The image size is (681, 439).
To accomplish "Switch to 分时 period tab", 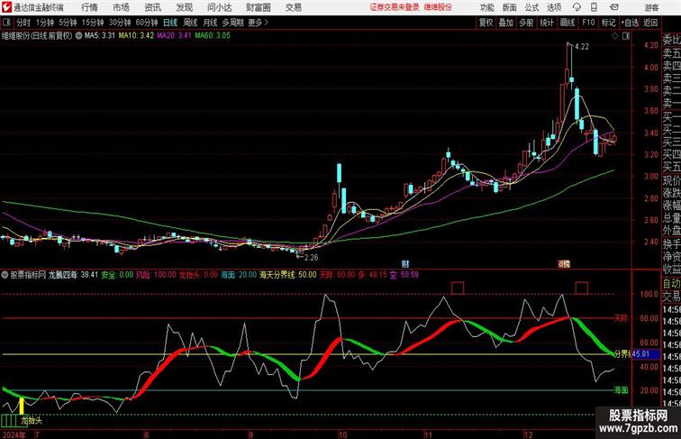I will click(x=23, y=23).
